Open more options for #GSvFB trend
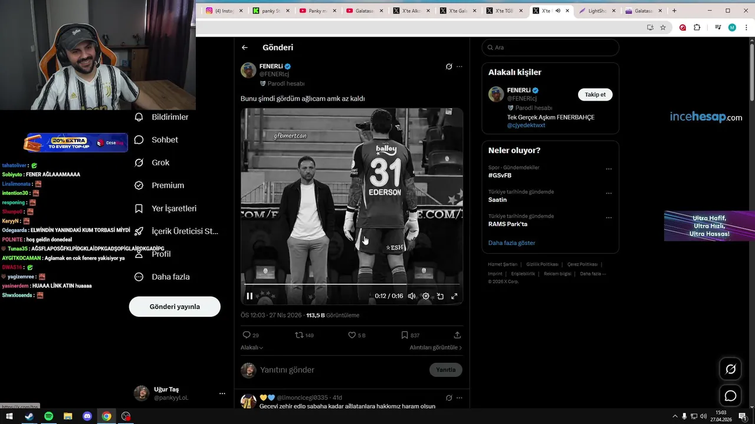The image size is (755, 424). pos(609,169)
